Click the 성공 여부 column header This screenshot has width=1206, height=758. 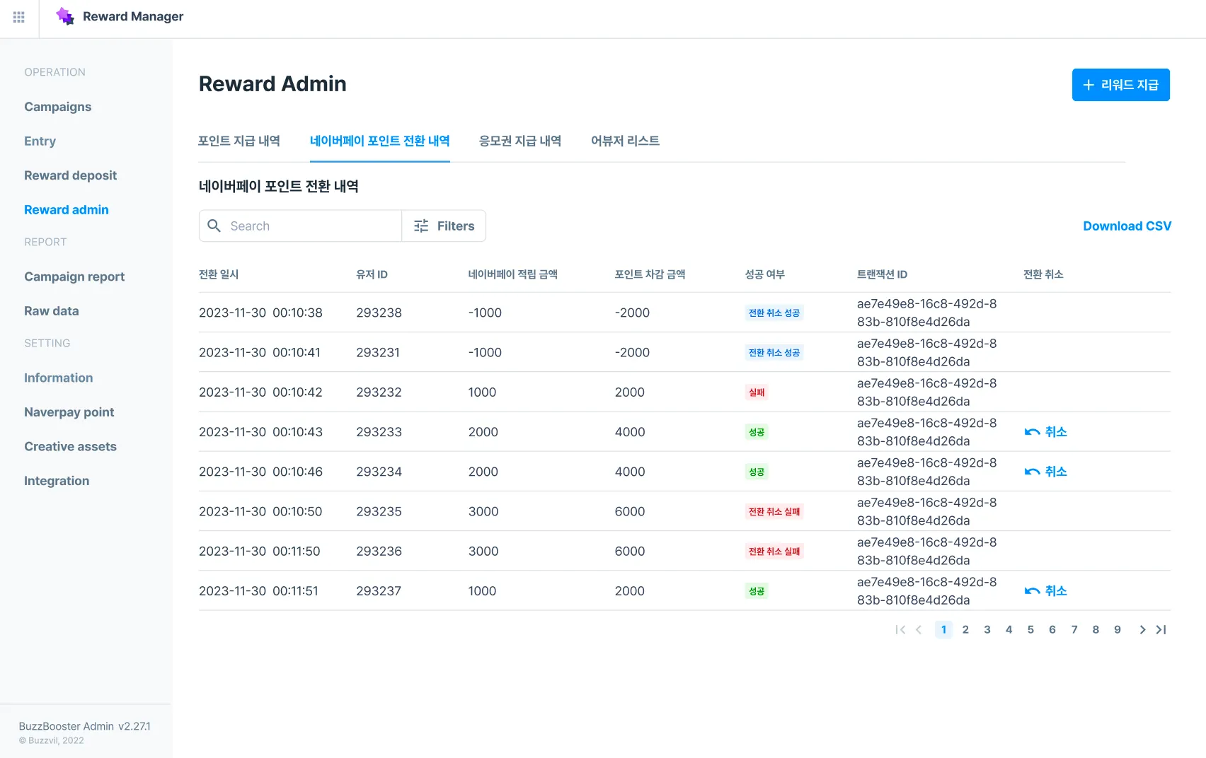765,274
